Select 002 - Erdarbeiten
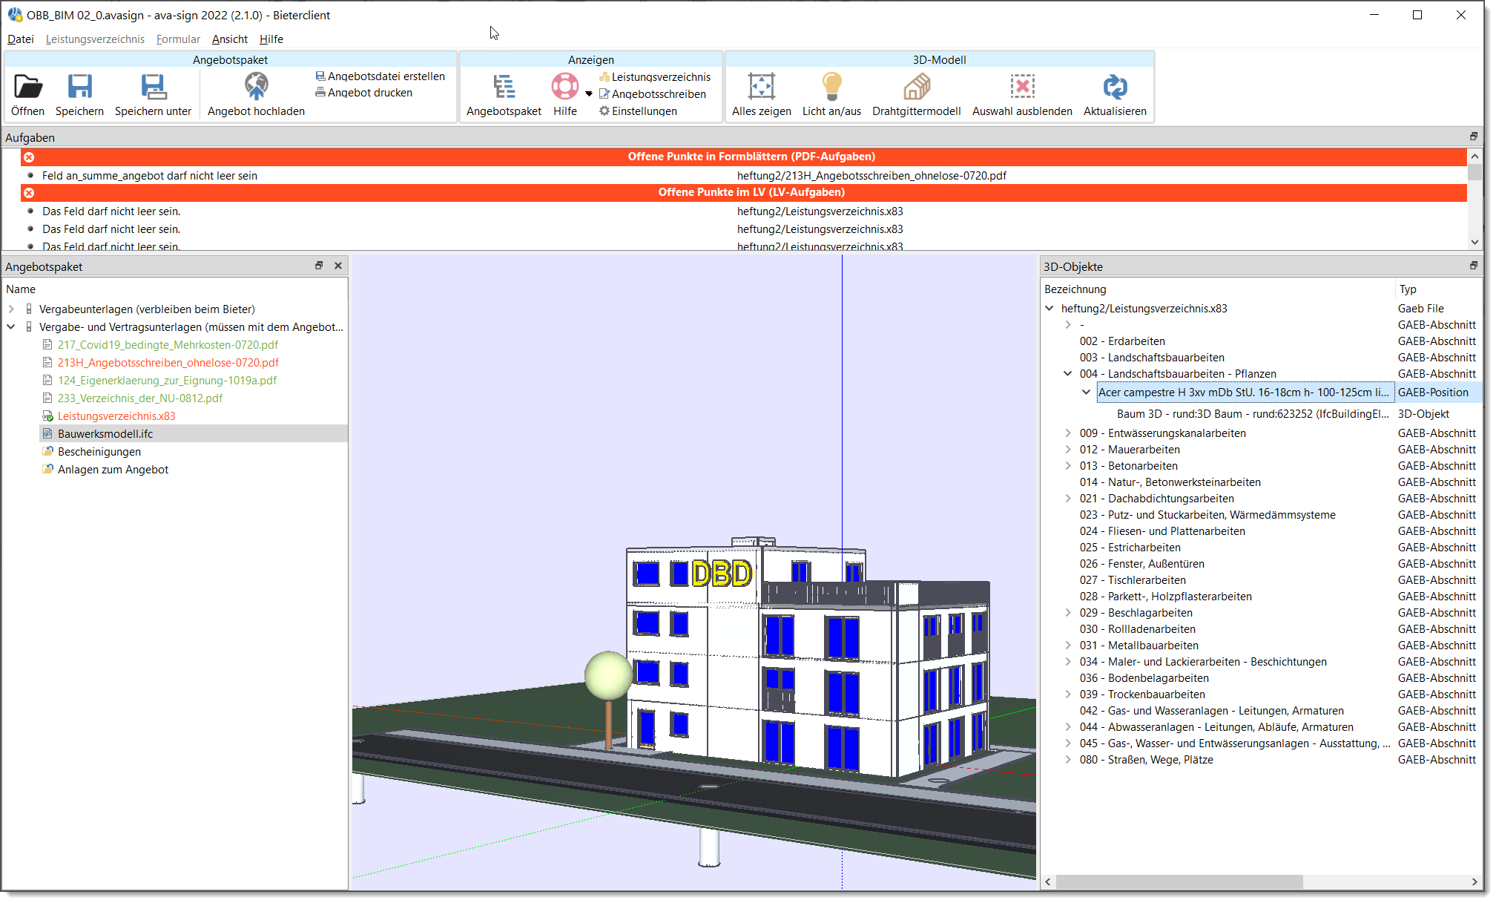The image size is (1496, 903). tap(1122, 341)
